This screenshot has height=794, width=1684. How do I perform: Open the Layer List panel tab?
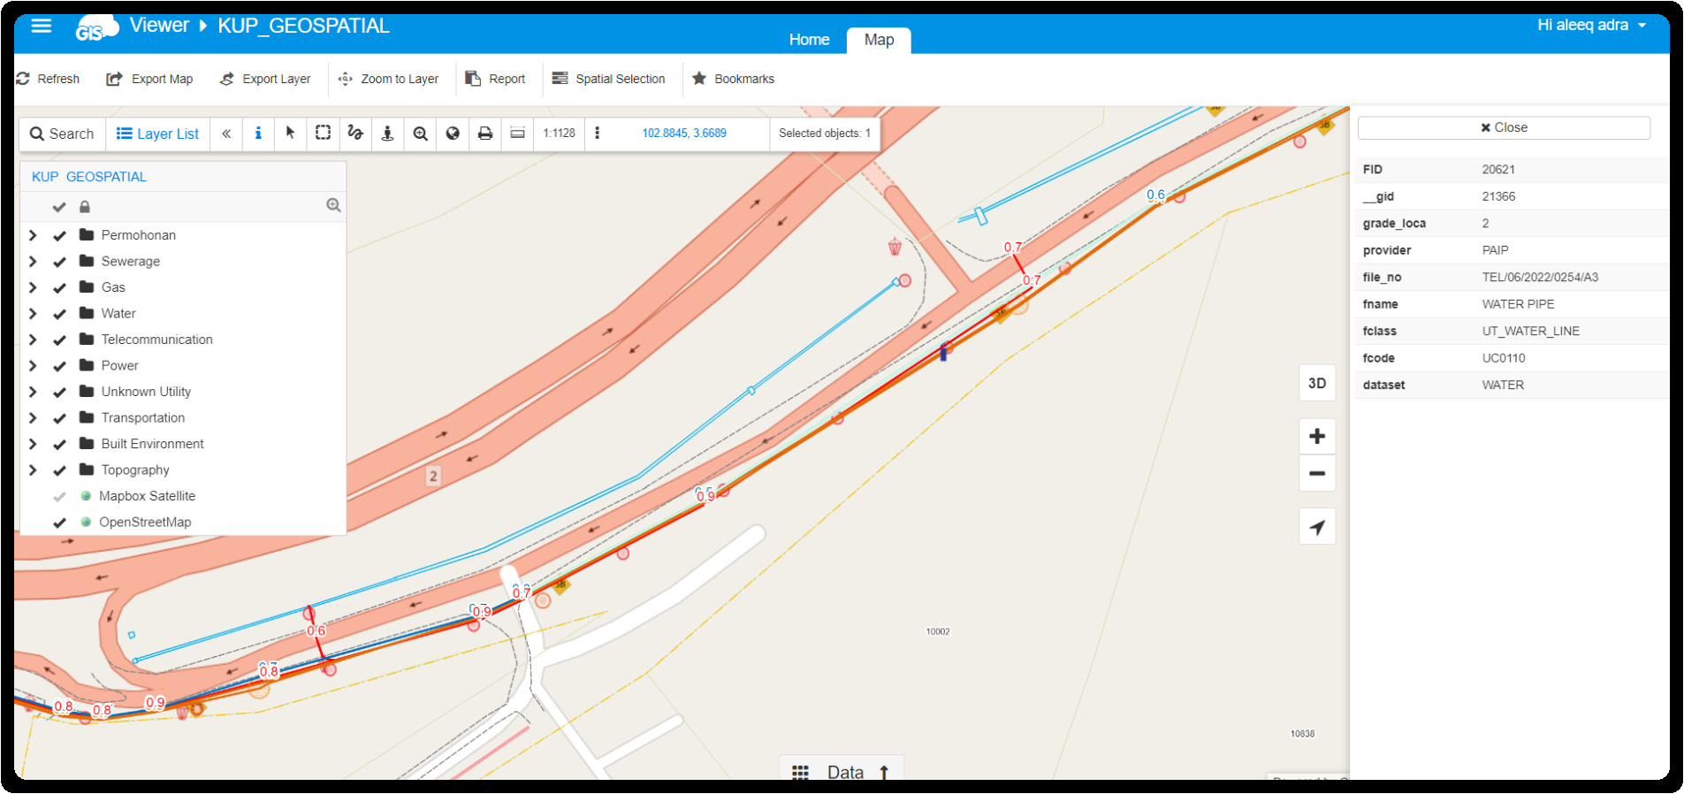[x=158, y=134]
